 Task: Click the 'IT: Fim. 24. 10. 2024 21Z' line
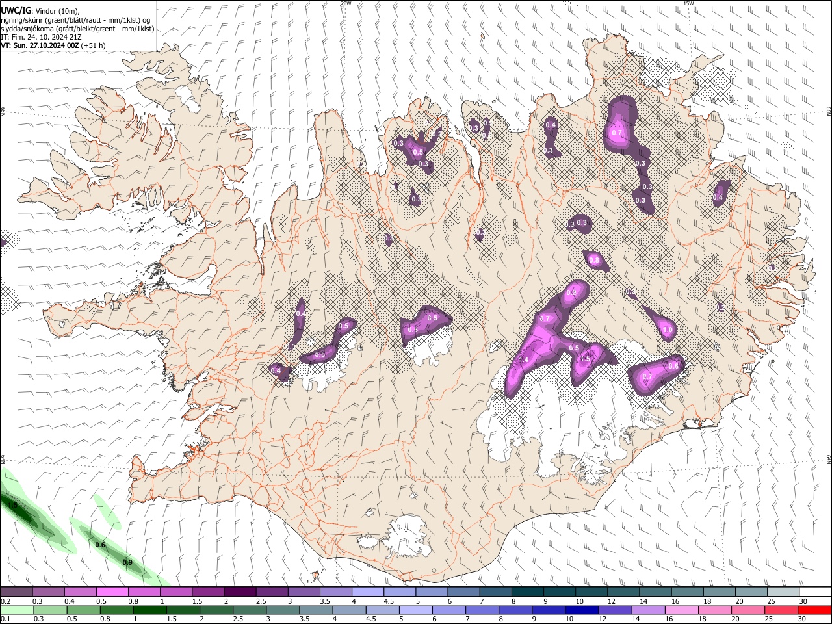pyautogui.click(x=42, y=37)
